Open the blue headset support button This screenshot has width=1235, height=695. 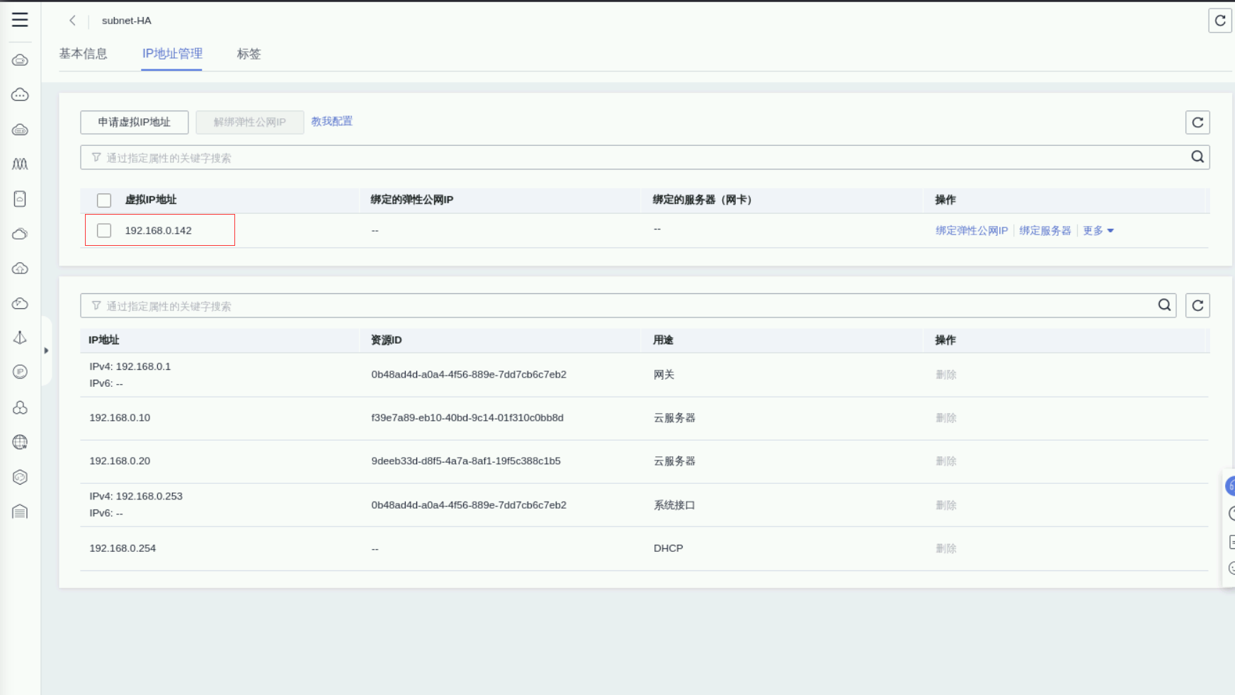pyautogui.click(x=1231, y=486)
